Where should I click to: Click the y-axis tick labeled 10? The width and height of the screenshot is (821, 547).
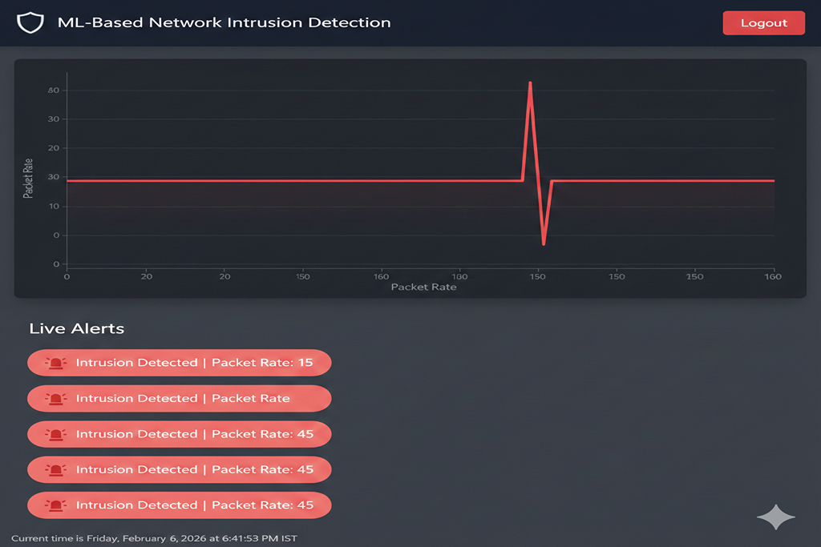(54, 206)
